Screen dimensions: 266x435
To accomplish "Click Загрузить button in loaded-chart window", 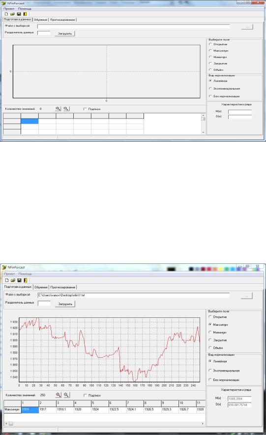I will point(65,304).
